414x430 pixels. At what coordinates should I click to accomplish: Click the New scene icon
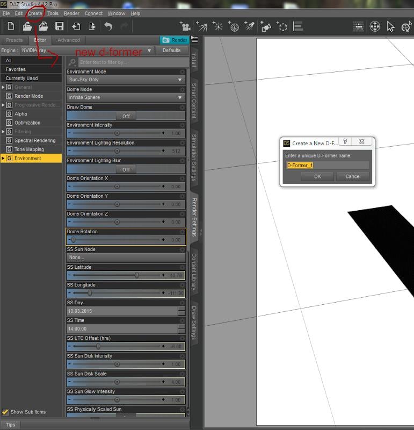[x=11, y=26]
